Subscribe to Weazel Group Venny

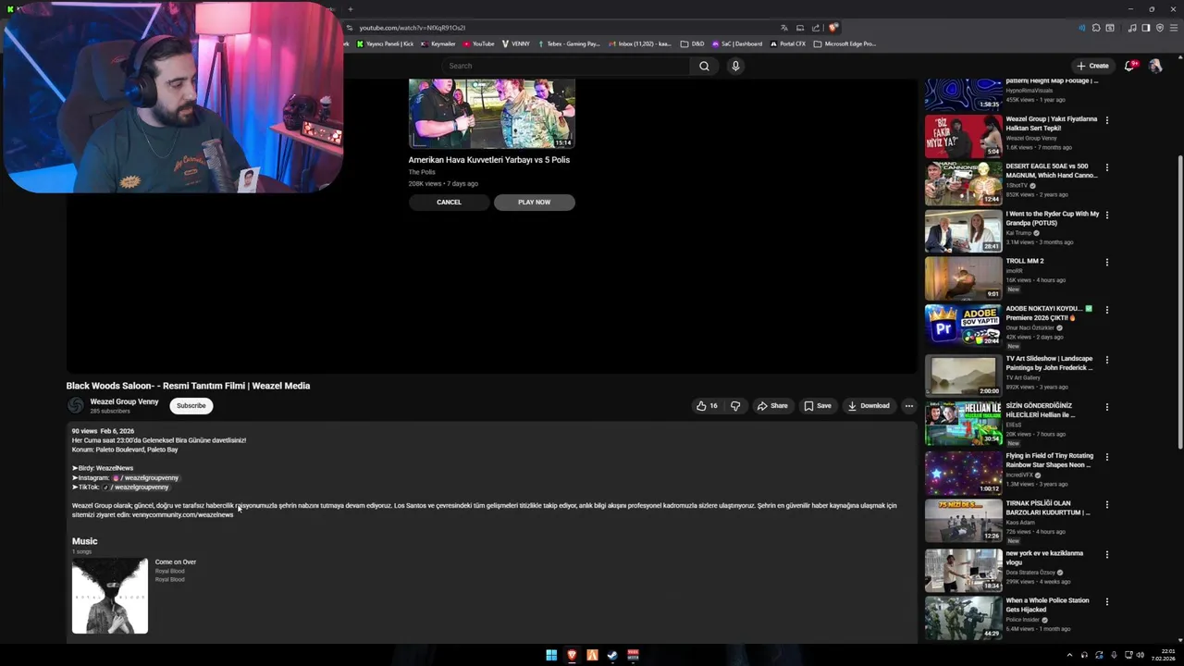(191, 405)
